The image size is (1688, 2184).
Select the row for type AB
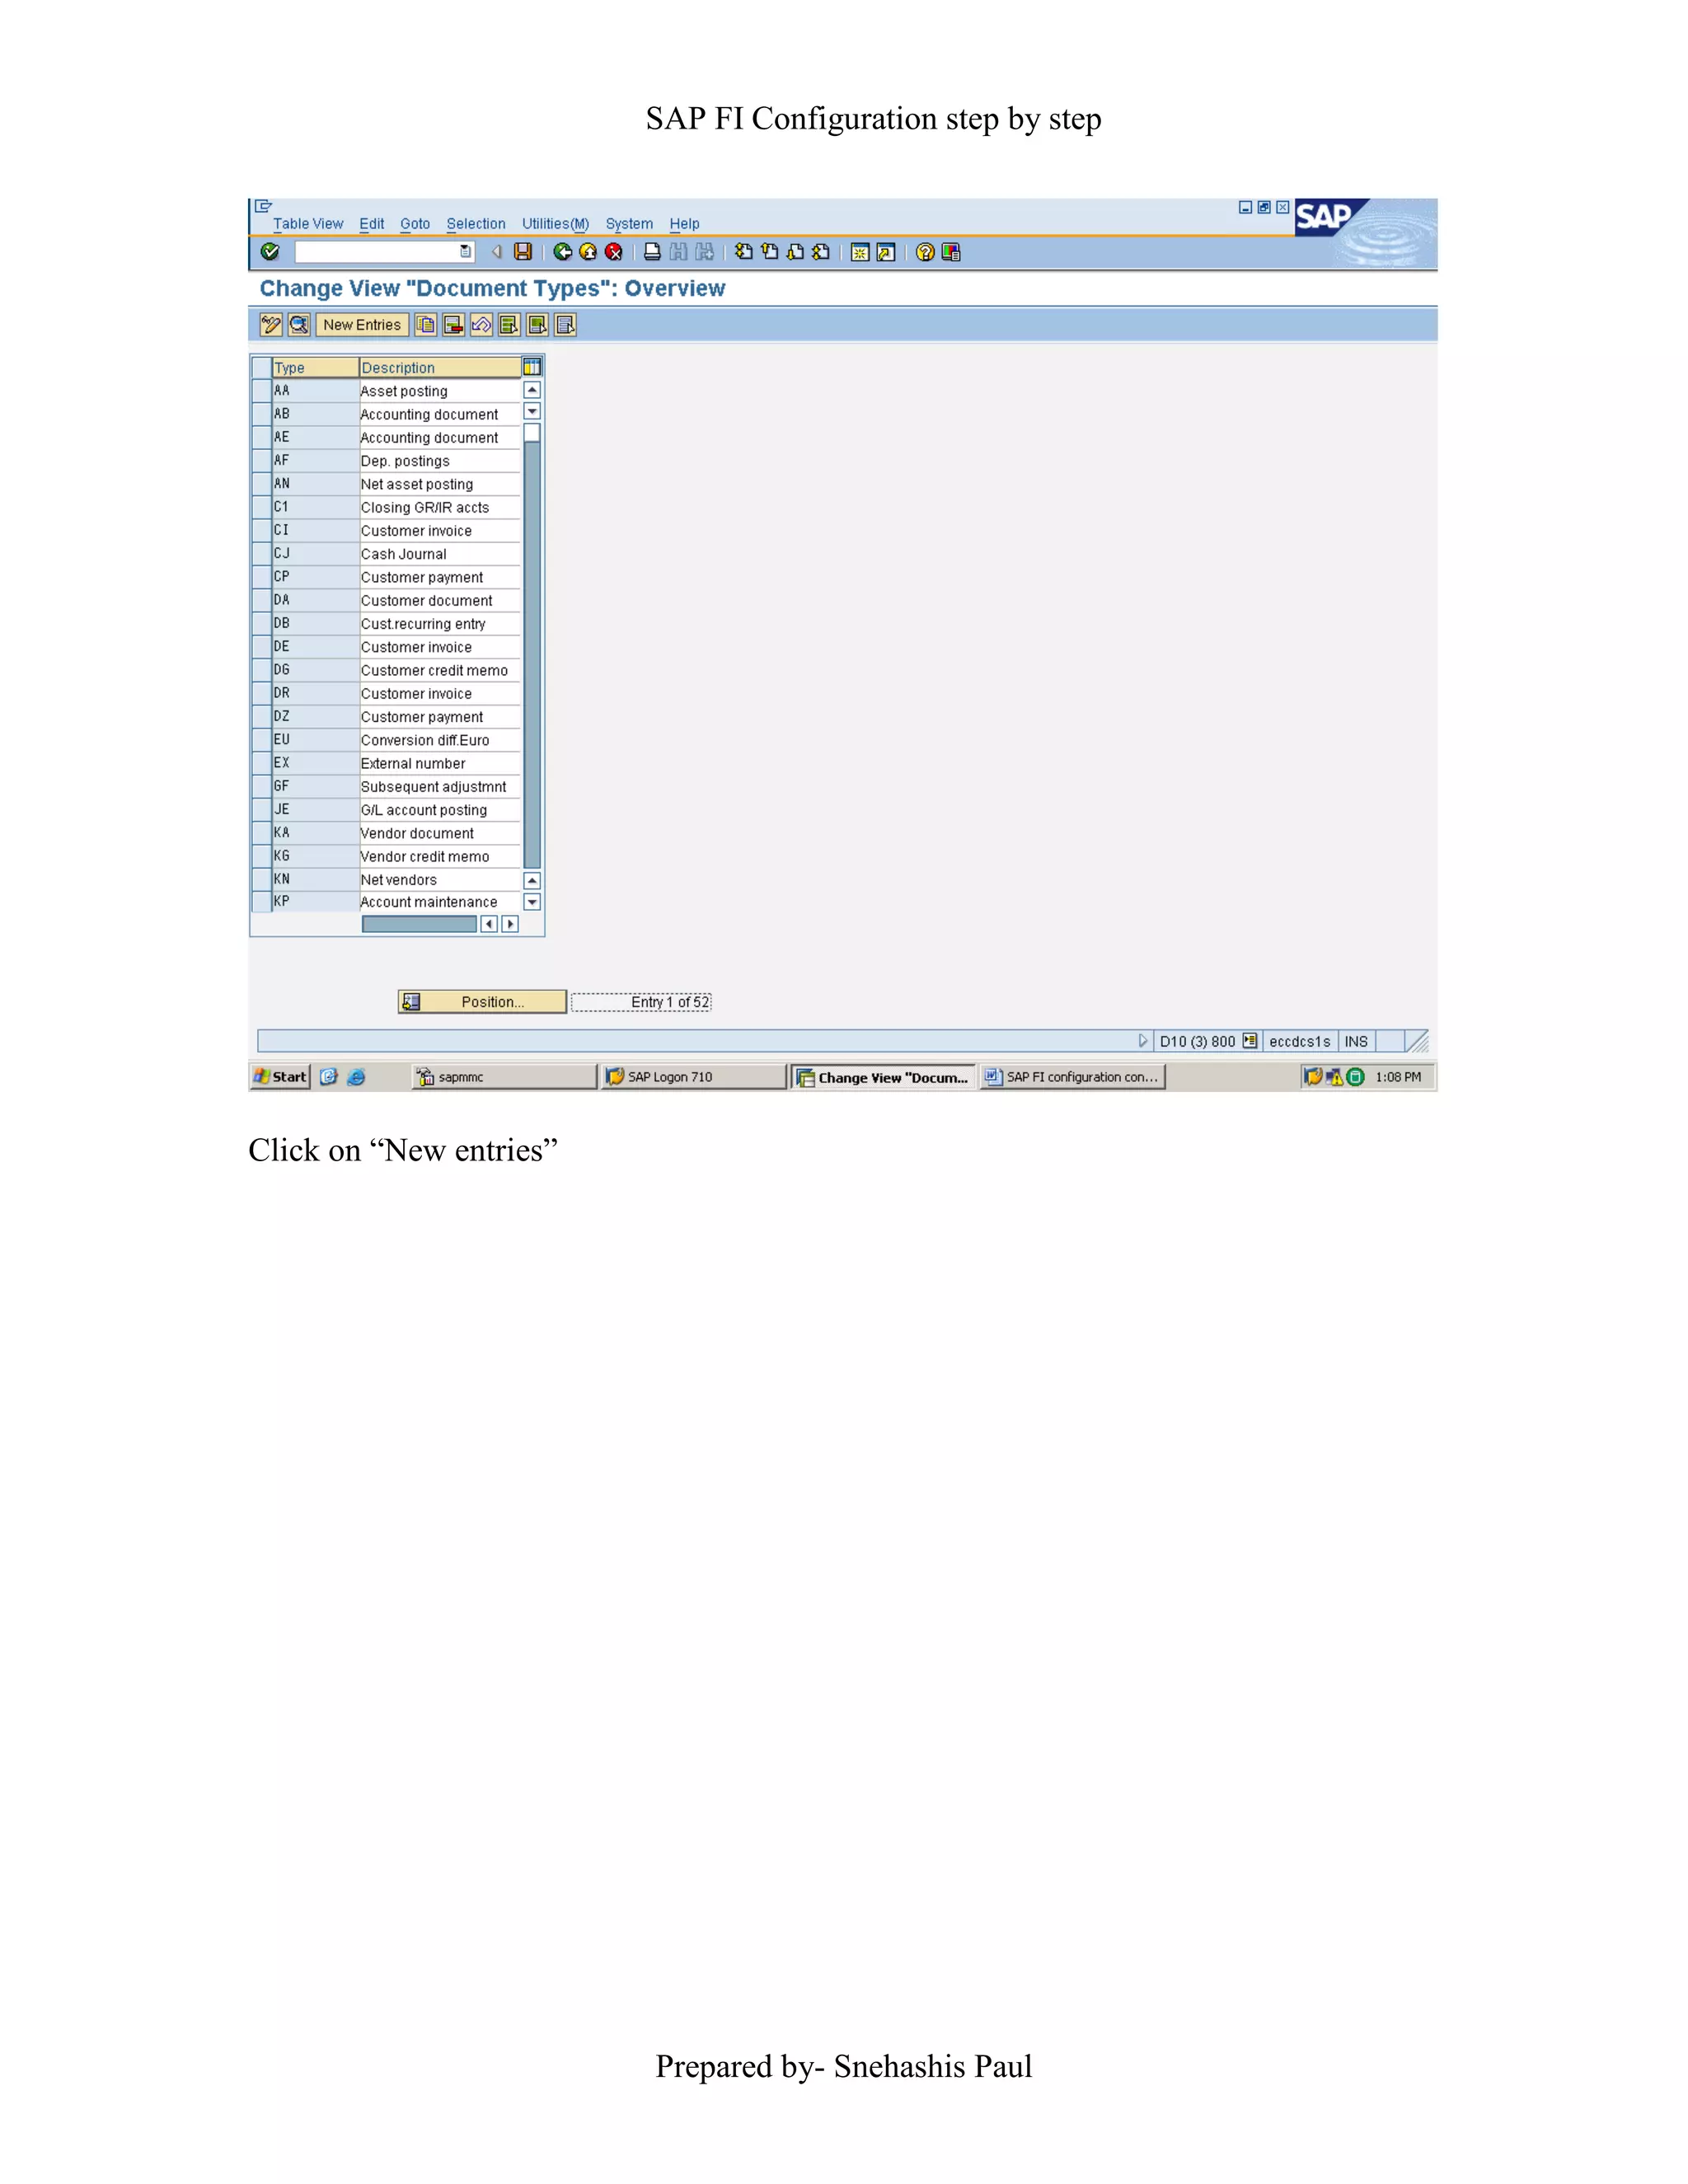pos(262,414)
